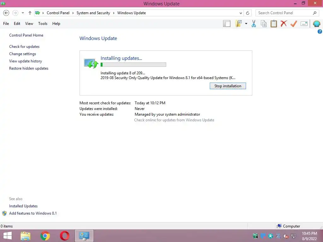Click the muted volume tray icon
Screen dimensions: 323x242
[285, 236]
